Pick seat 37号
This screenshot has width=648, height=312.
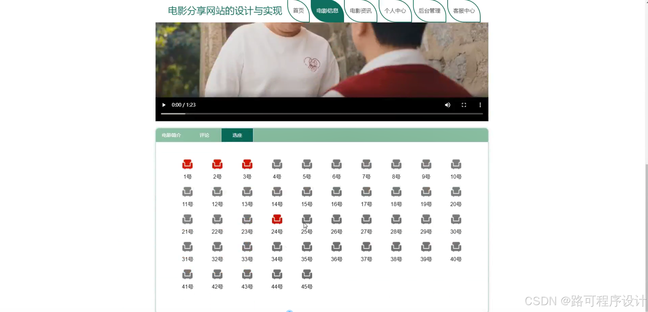(366, 247)
